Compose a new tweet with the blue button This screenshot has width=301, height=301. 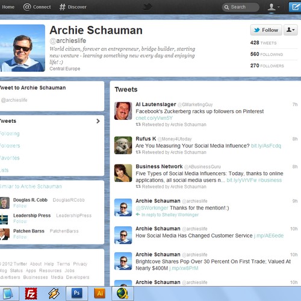pyautogui.click(x=295, y=7)
